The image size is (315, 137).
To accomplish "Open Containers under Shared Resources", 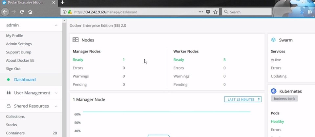I will [x=15, y=133].
